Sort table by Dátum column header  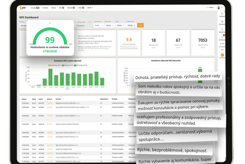tap(24, 99)
